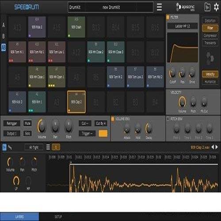Enable the Pitch Env checkbox

pyautogui.click(x=168, y=119)
